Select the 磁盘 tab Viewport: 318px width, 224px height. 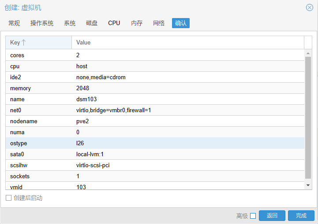tap(92, 23)
